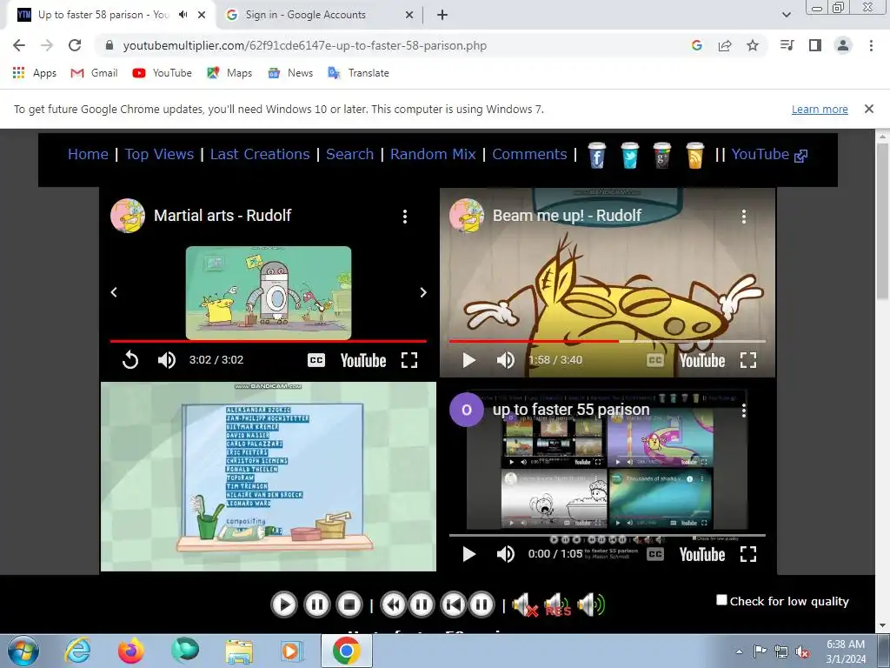The image size is (890, 668).
Task: Switch to the Sign in - Google Accounts tab
Action: pos(320,15)
